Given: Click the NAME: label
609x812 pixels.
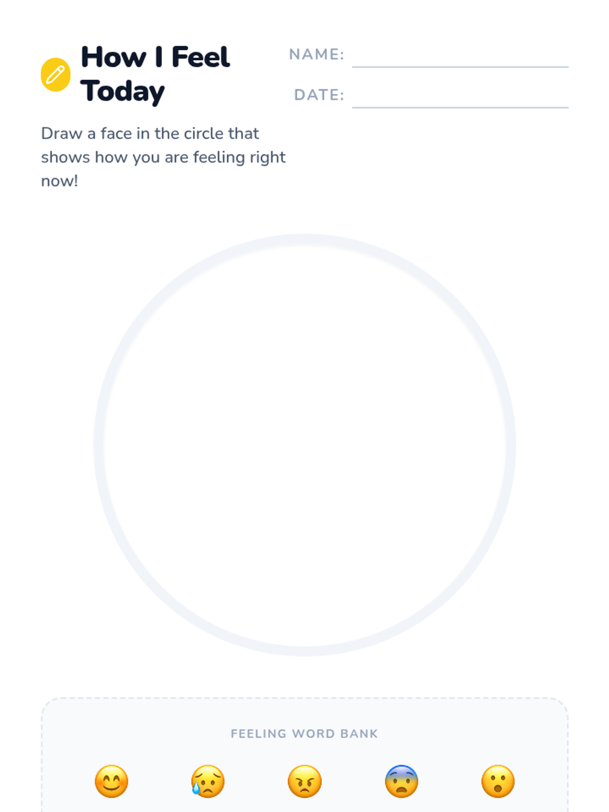Looking at the screenshot, I should [x=317, y=54].
